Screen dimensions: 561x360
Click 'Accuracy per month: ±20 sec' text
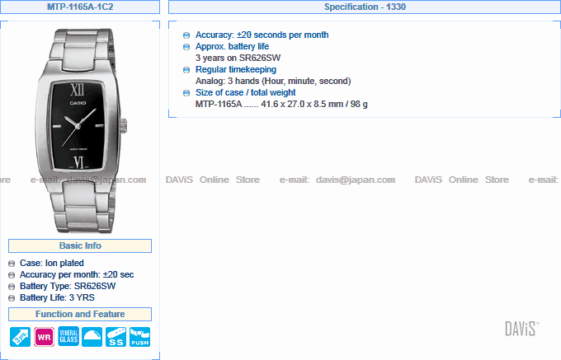[x=77, y=274]
